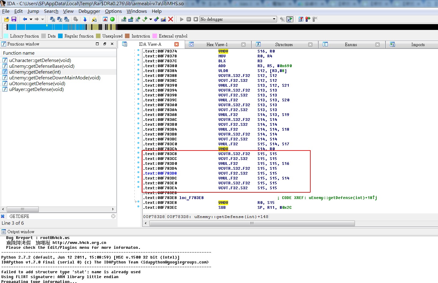438x283 pixels.
Task: Click the flashlight with lock toolbar icon
Action: tap(94, 19)
